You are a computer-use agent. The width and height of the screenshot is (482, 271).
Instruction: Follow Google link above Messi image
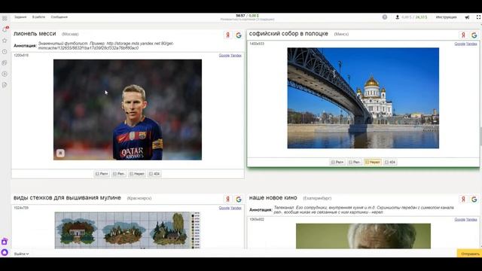coord(224,56)
